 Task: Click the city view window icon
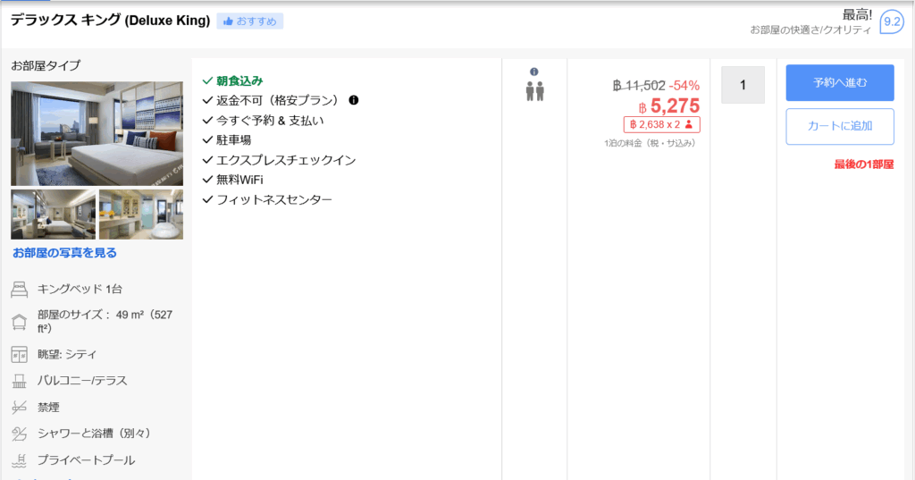(19, 354)
